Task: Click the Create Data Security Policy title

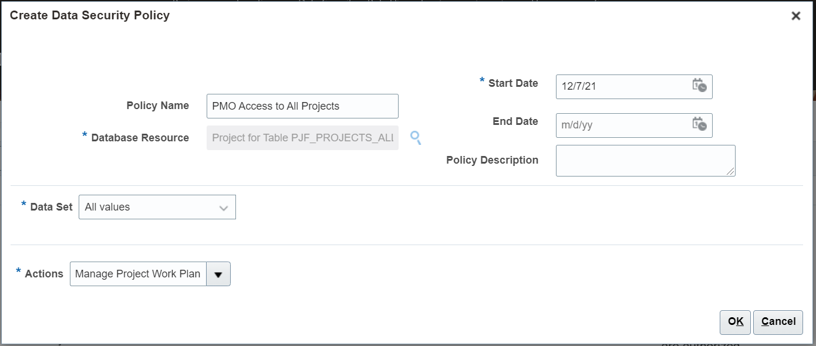Action: pos(90,16)
